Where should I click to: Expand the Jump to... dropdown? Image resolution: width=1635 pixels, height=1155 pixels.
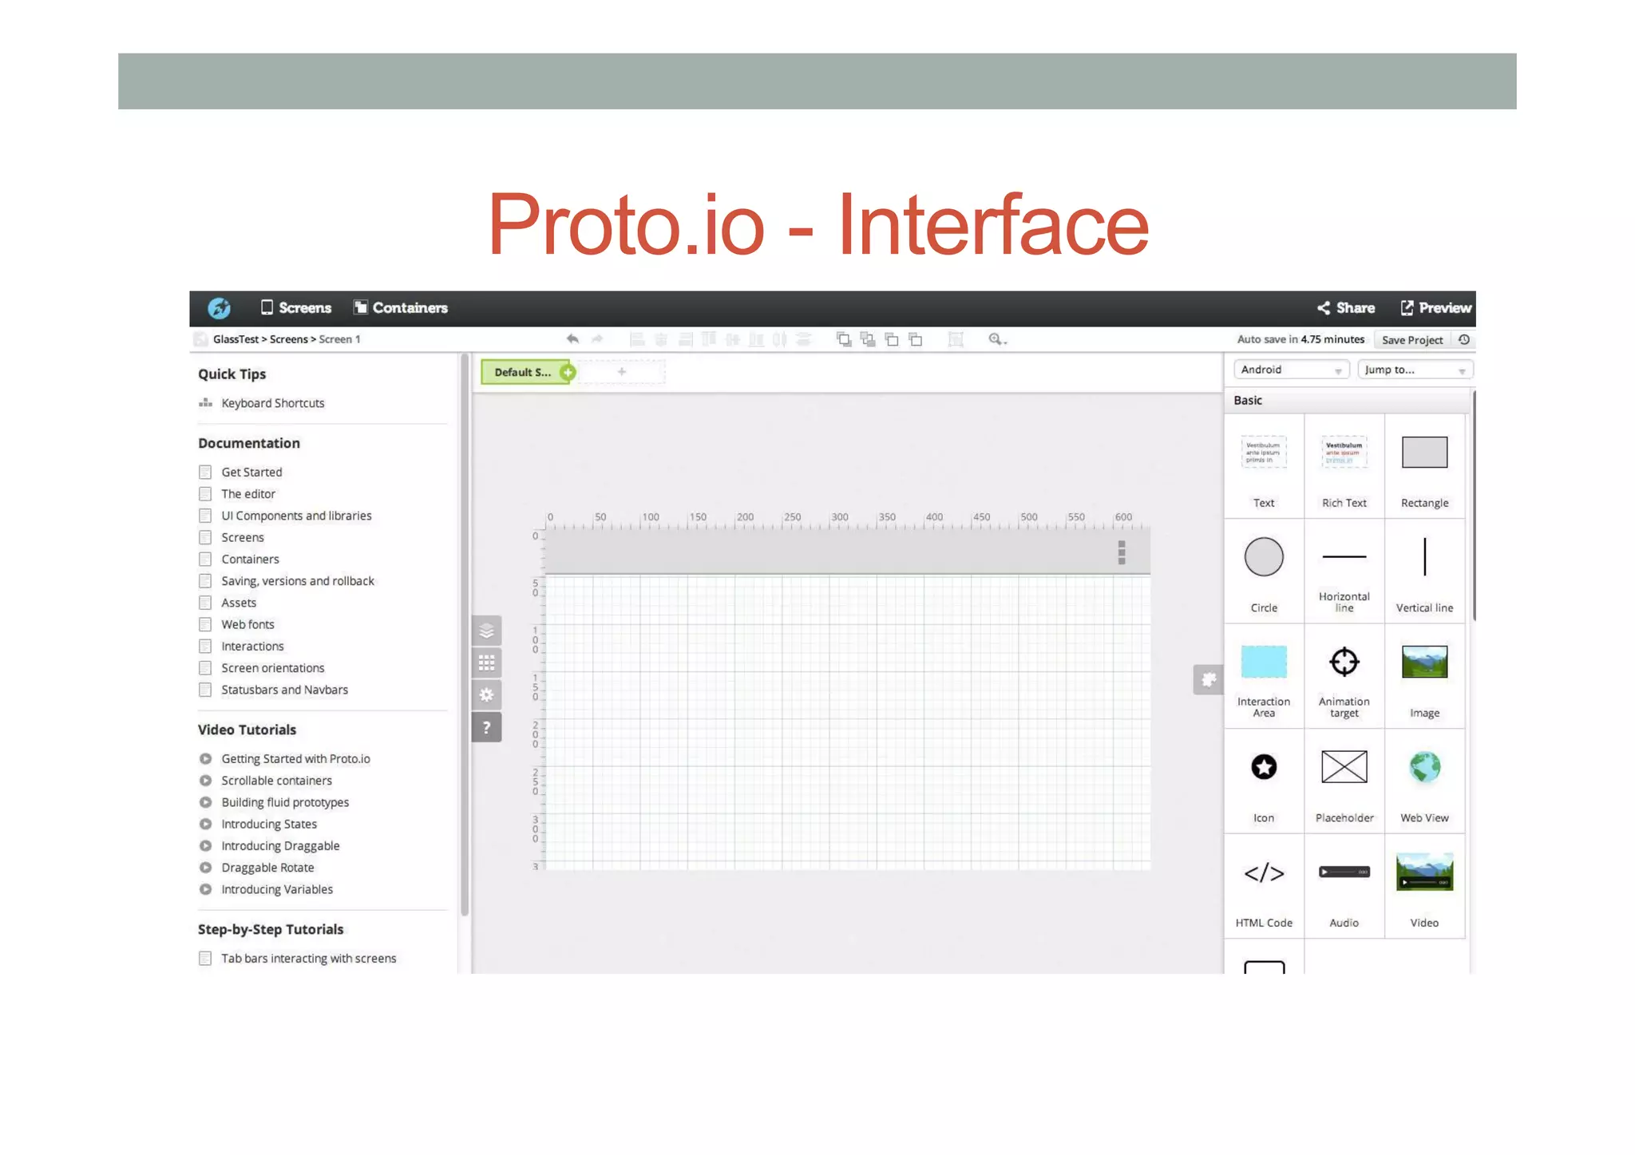tap(1414, 370)
